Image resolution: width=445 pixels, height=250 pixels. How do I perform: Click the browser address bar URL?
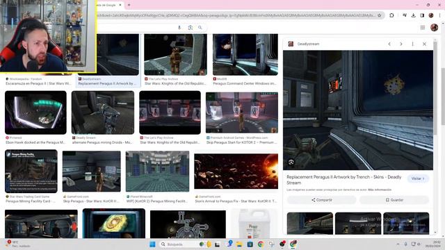tap(236, 15)
